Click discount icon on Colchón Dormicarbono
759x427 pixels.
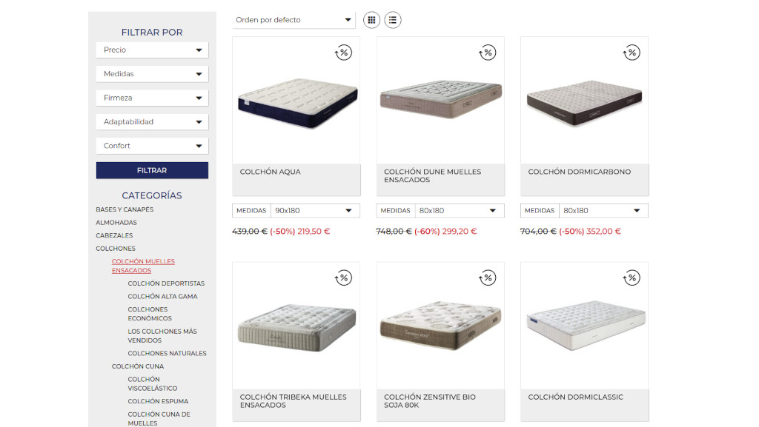pos(632,53)
